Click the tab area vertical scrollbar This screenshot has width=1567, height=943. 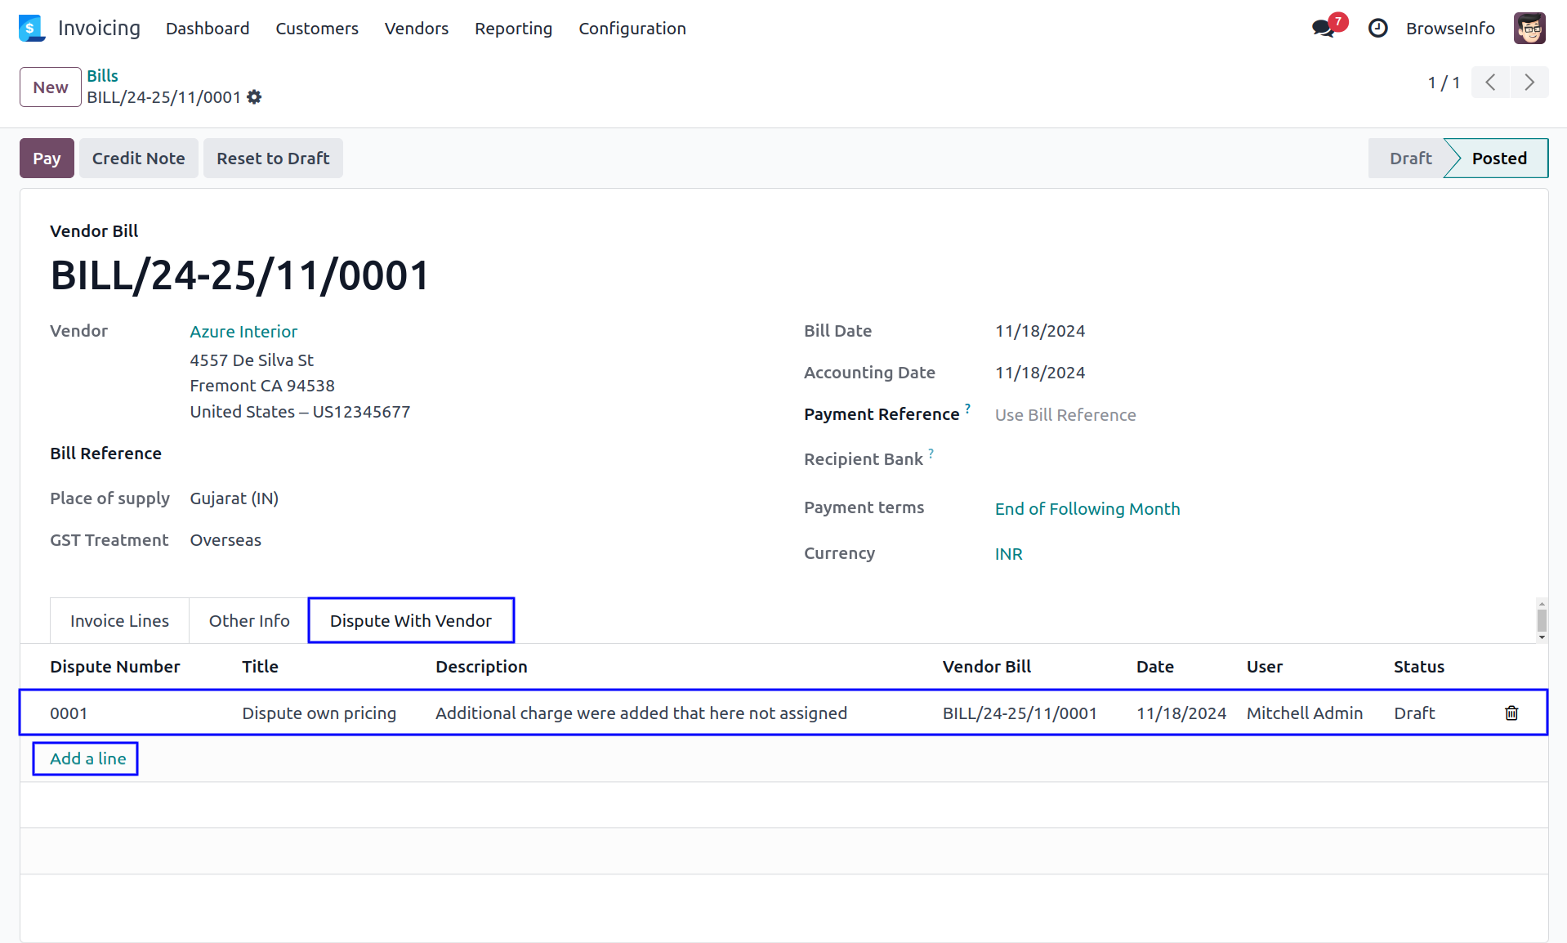[x=1542, y=620]
